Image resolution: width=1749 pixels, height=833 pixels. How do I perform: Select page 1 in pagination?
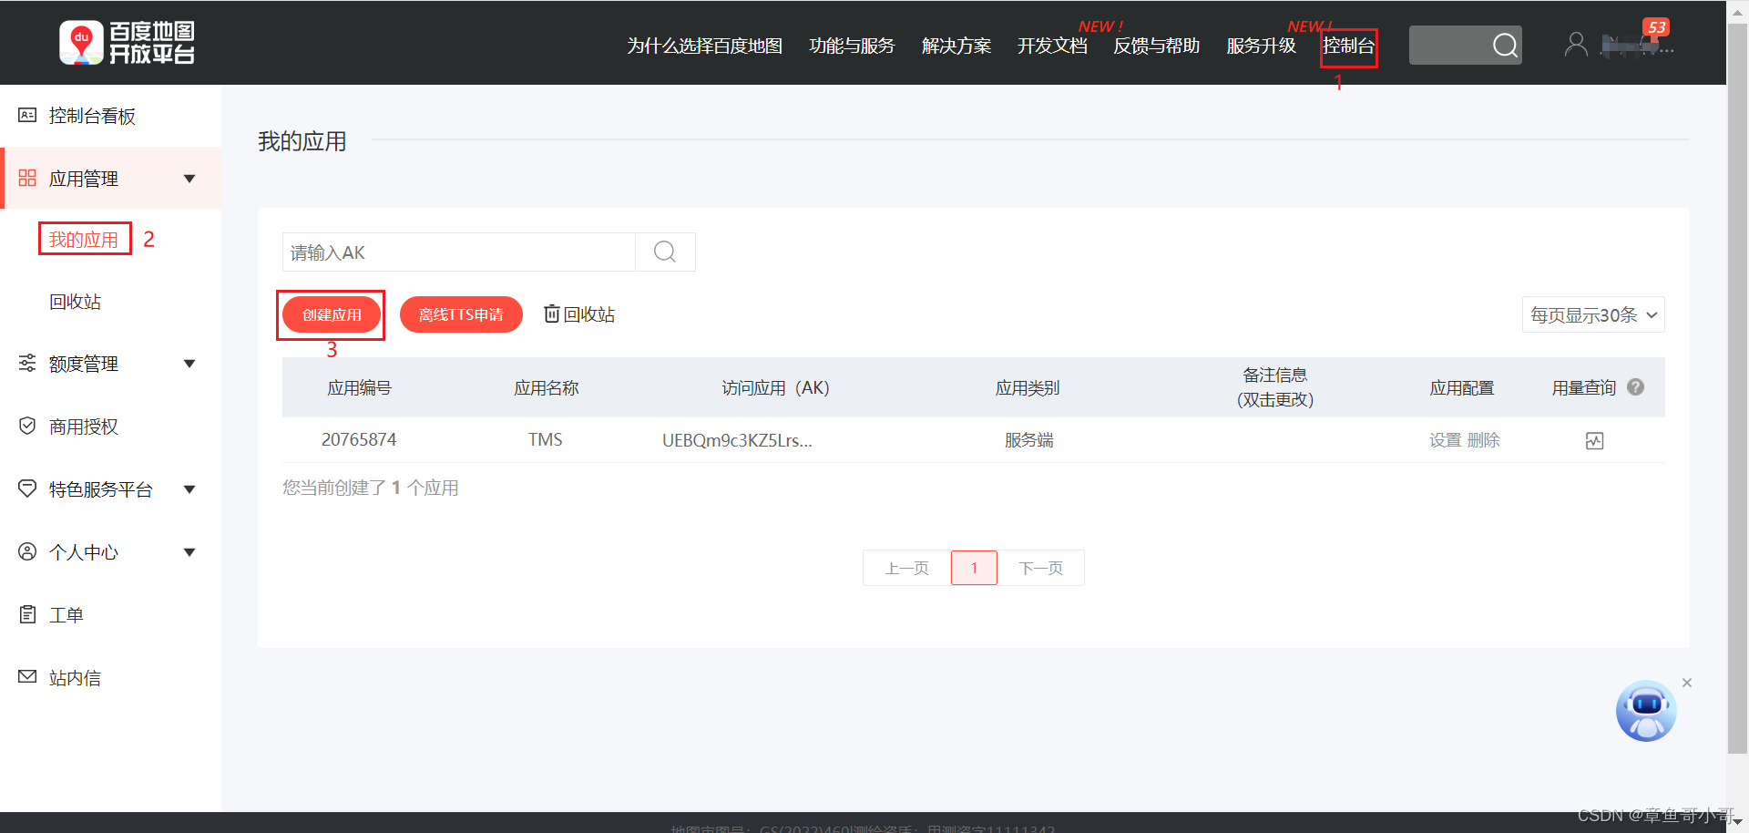tap(974, 568)
